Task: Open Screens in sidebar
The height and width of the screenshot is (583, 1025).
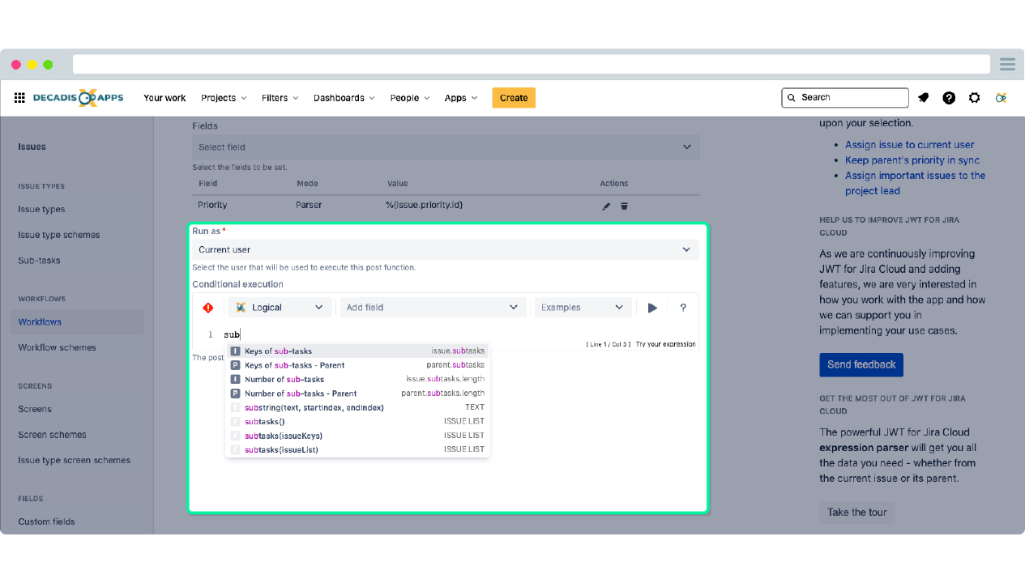Action: (35, 409)
